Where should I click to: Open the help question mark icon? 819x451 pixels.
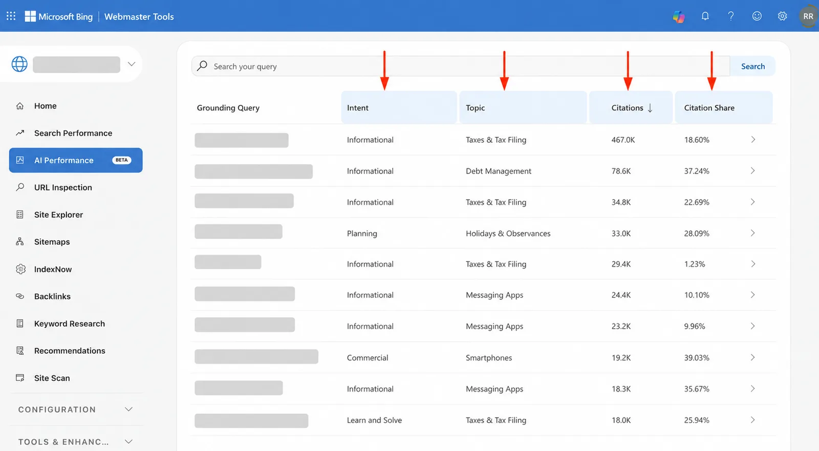point(731,16)
